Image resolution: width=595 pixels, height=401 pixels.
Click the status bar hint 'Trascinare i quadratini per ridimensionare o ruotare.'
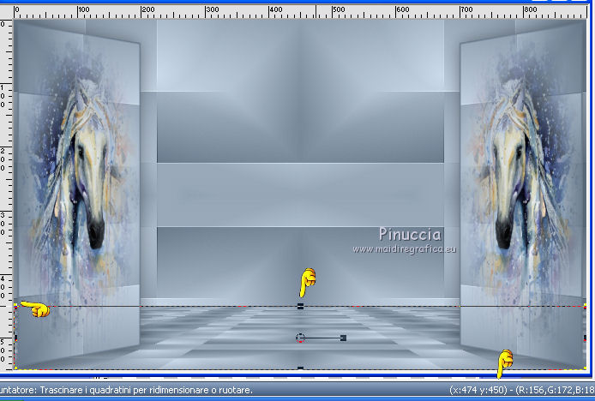146,390
